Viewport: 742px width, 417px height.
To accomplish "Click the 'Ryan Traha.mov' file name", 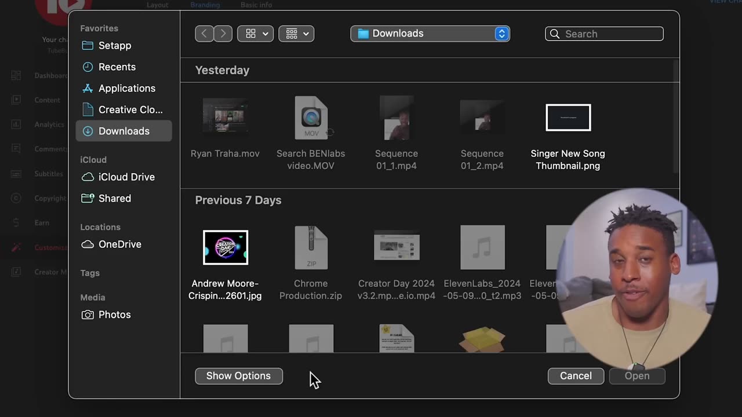I will [225, 153].
